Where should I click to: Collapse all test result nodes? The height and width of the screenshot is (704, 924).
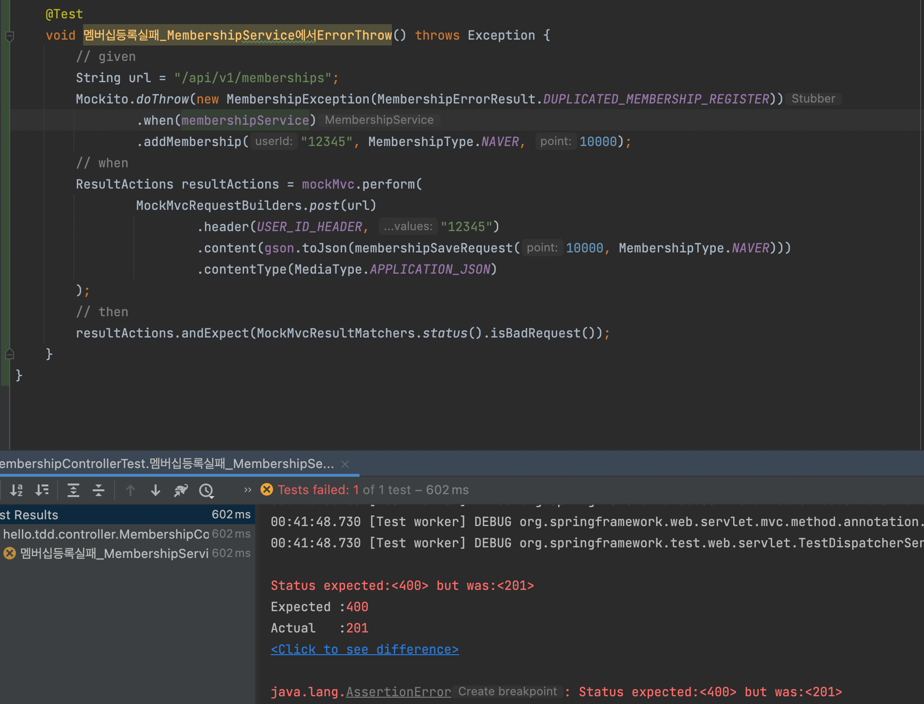(99, 490)
